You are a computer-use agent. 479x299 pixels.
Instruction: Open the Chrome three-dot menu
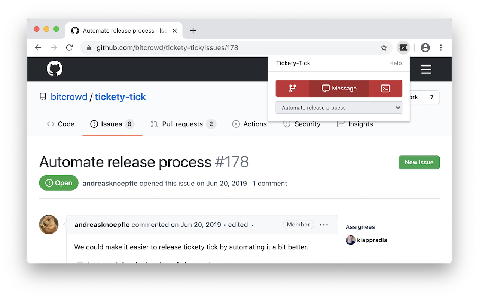(441, 48)
